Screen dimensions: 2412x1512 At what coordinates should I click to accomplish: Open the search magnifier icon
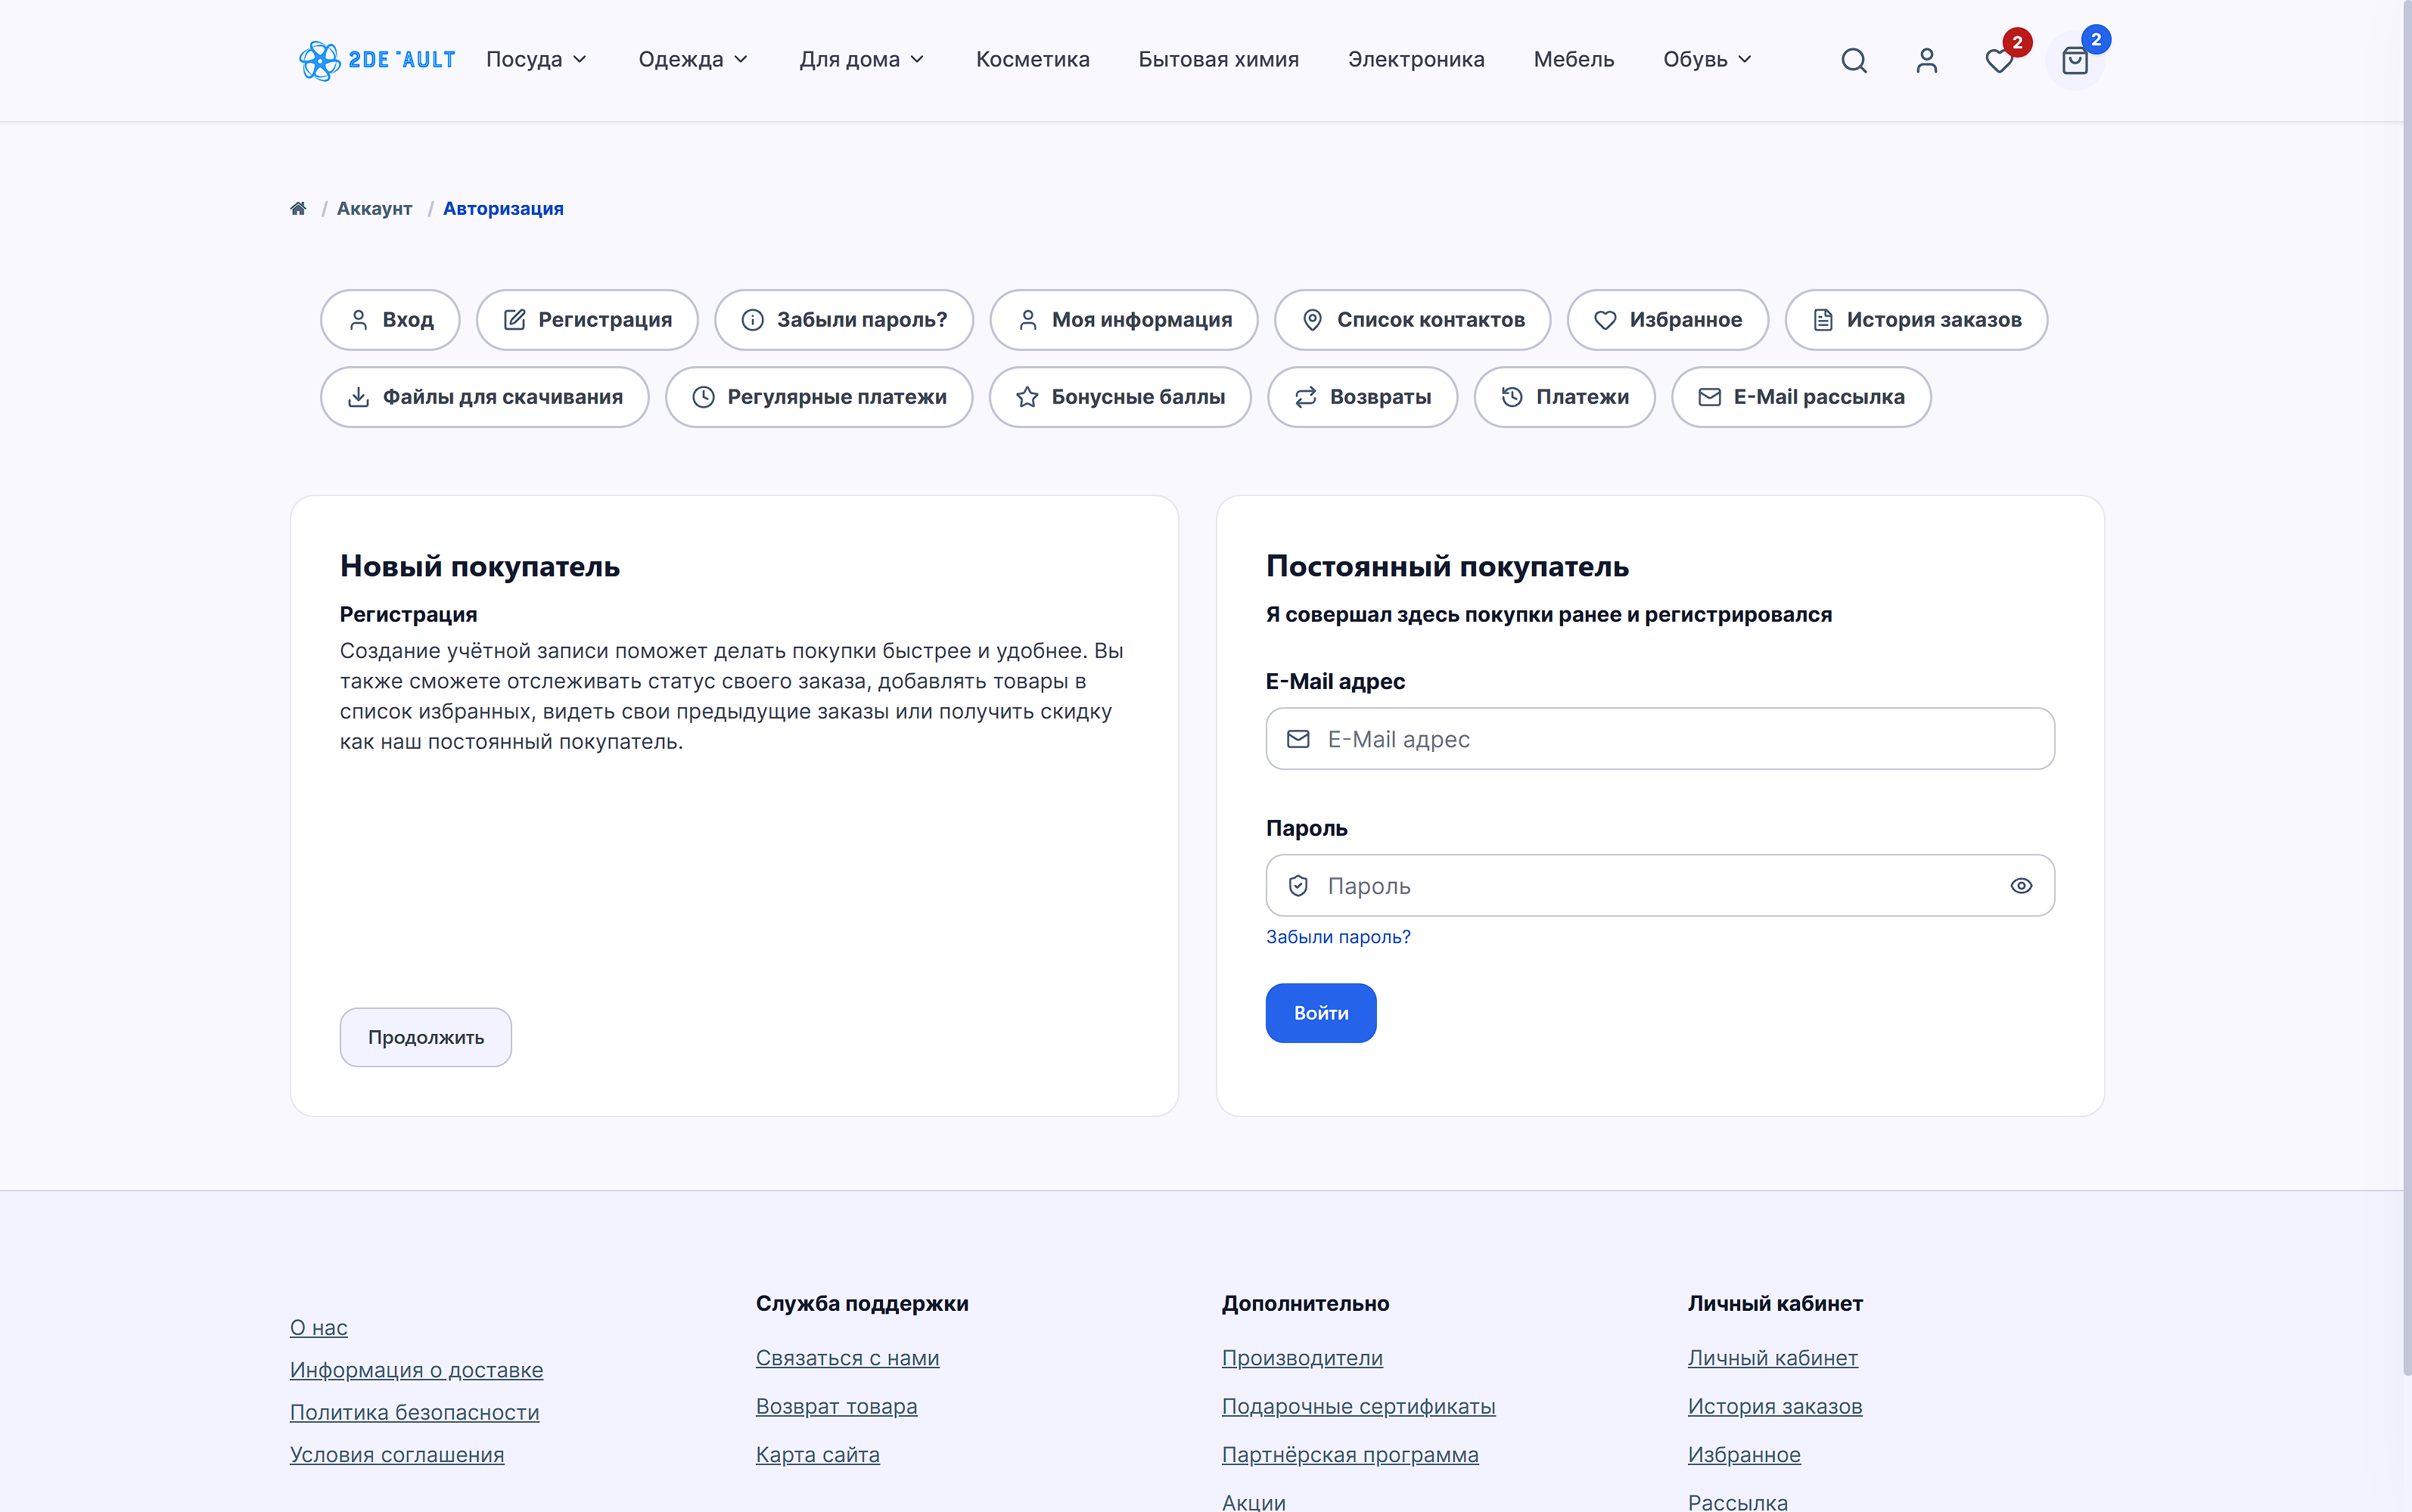click(x=1854, y=61)
